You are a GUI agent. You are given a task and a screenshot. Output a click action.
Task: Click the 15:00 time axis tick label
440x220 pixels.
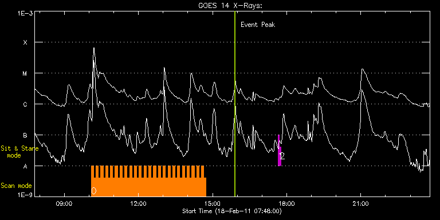[213, 203]
